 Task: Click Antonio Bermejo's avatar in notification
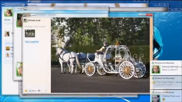tap(156, 69)
